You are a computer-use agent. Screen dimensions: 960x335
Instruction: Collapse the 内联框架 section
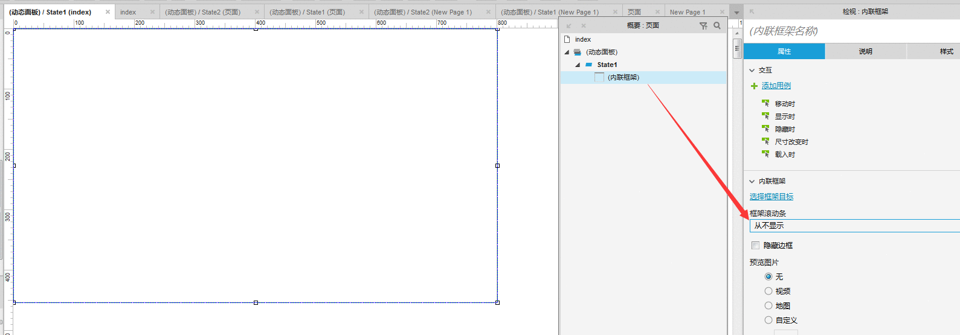(x=752, y=181)
